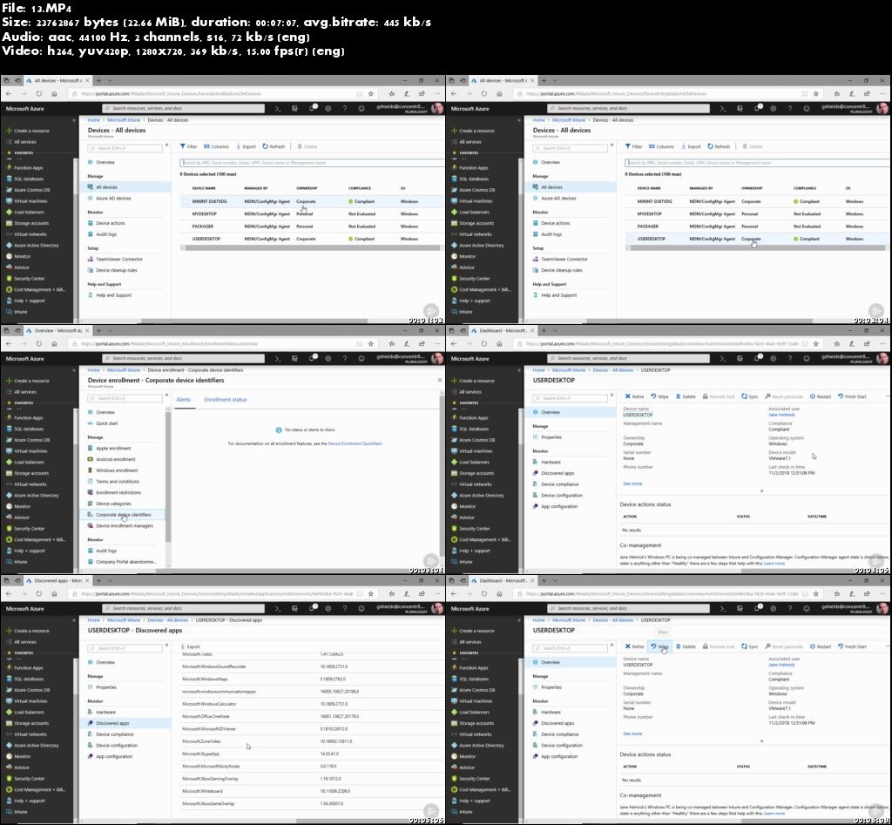Image resolution: width=892 pixels, height=825 pixels.
Task: Open Hardware in the Discovered apps frame
Action: tap(105, 712)
